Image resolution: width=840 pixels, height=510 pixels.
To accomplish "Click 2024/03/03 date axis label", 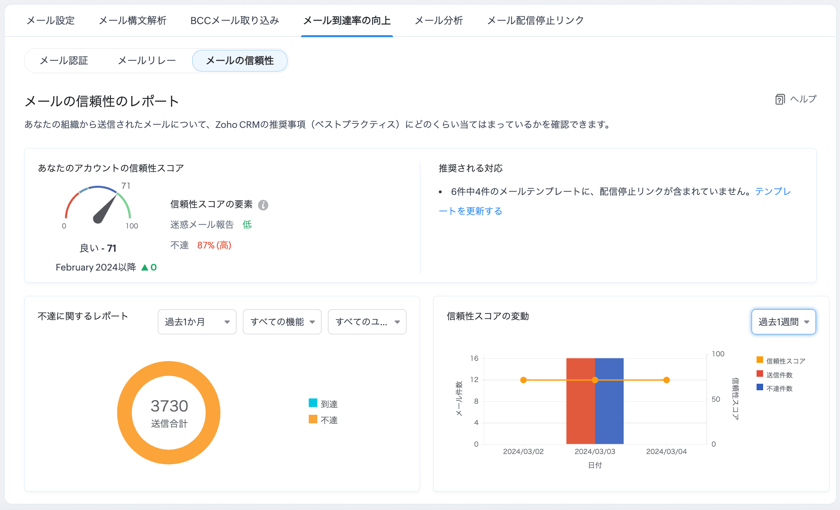I will click(x=595, y=452).
